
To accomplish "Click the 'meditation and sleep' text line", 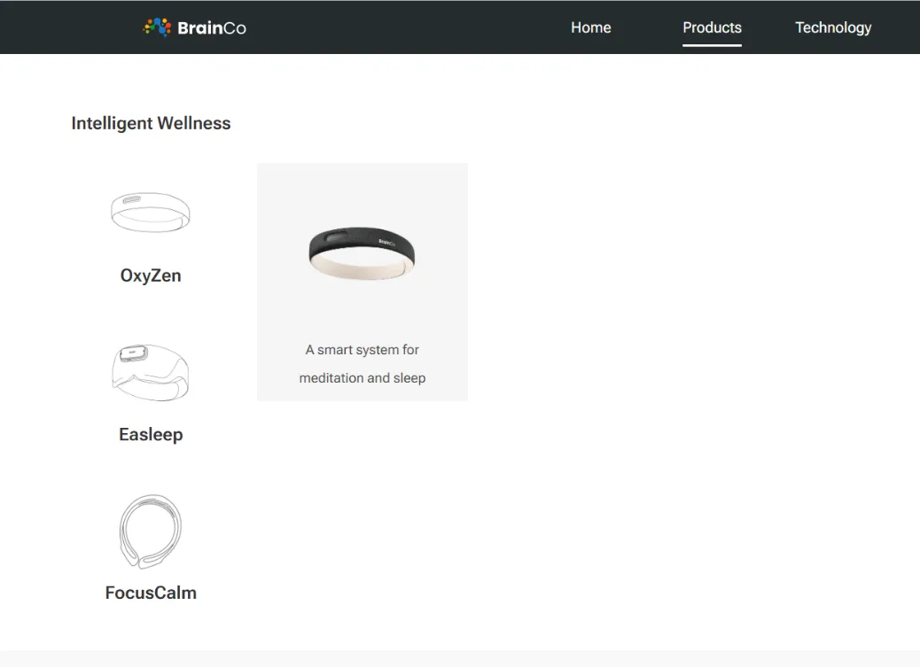I will pyautogui.click(x=362, y=378).
